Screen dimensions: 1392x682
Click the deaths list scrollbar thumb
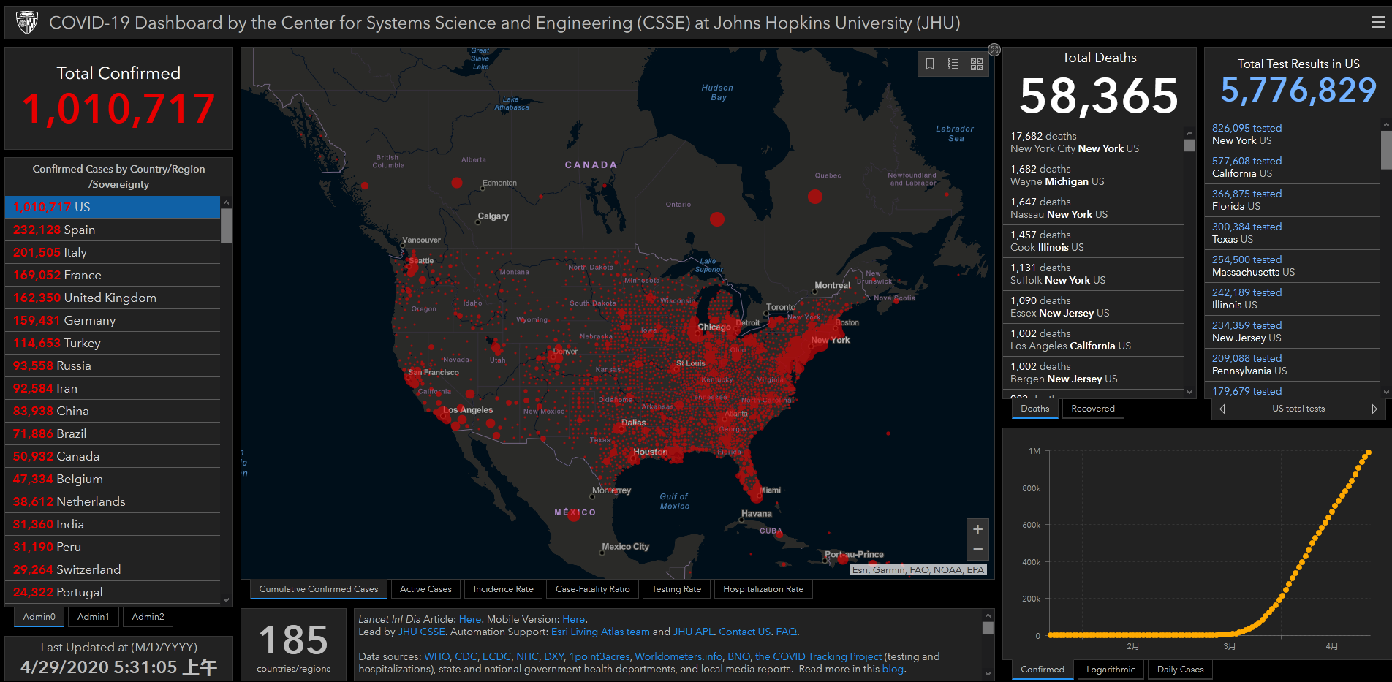1189,145
